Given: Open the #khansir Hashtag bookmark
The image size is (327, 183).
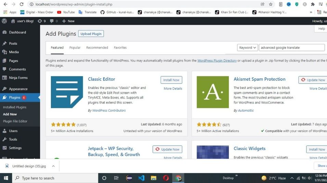Looking at the screenshot, I should [270, 12].
